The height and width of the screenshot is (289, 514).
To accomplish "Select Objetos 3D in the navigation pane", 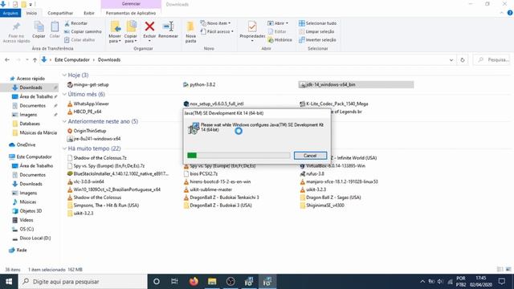I will pos(31,211).
